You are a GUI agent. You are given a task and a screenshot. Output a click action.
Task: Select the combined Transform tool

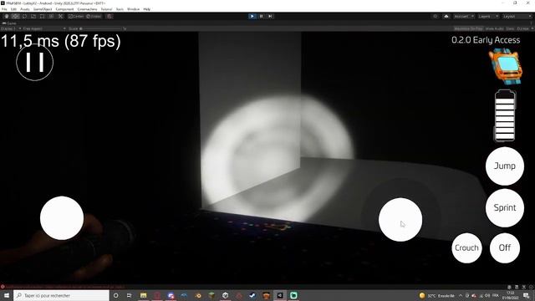pos(51,17)
